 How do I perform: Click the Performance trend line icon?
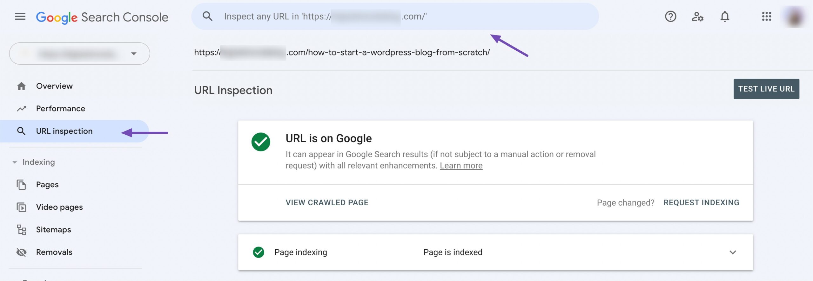coord(21,109)
